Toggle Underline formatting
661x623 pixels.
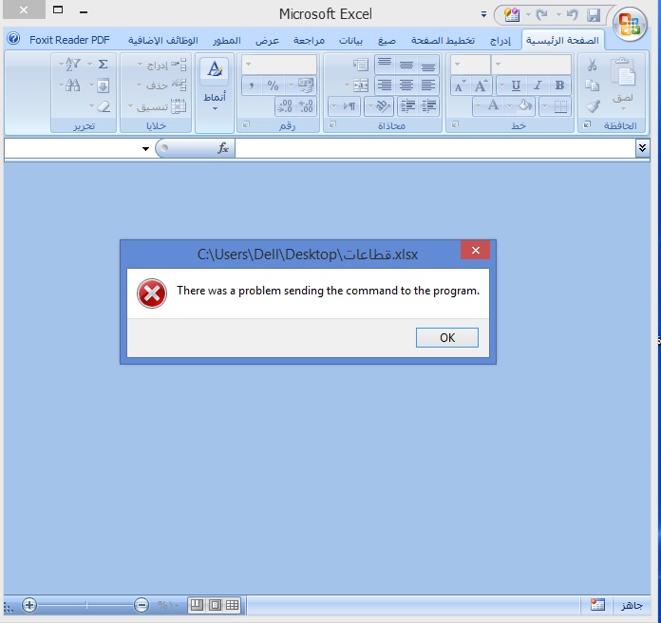pyautogui.click(x=516, y=85)
